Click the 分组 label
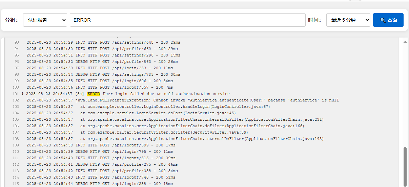The width and height of the screenshot is (409, 187). point(12,20)
